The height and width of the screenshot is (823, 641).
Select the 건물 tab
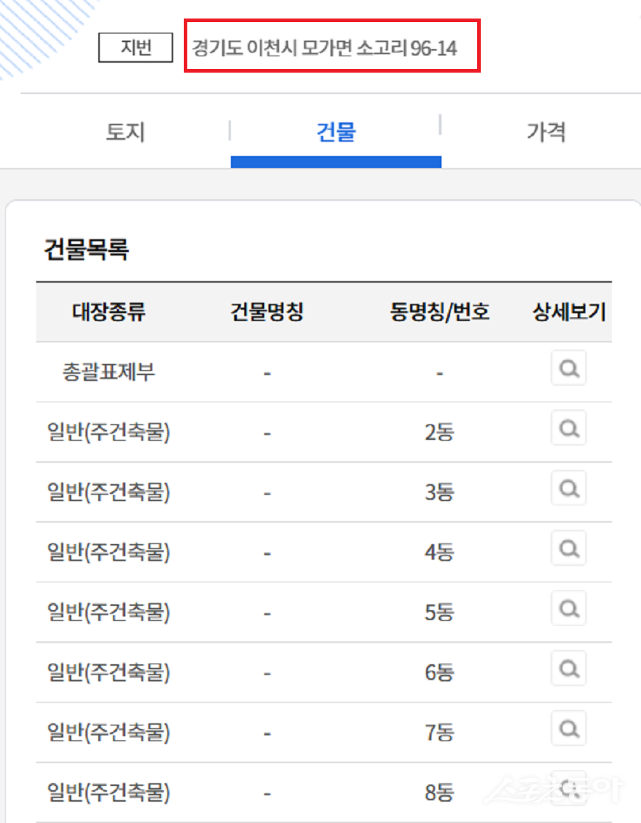[335, 132]
